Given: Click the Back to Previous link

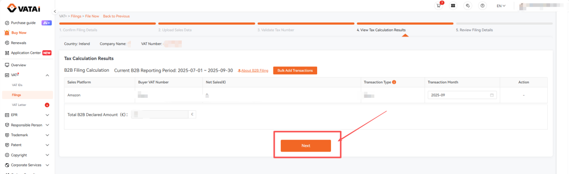Looking at the screenshot, I should 116,16.
